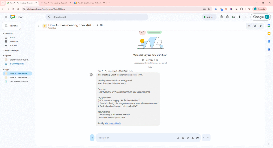Select Mentions in the sidebar

[14, 41]
